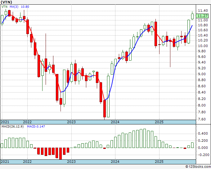
Task: Click the MA(3) indicator label
Action: 14,6
